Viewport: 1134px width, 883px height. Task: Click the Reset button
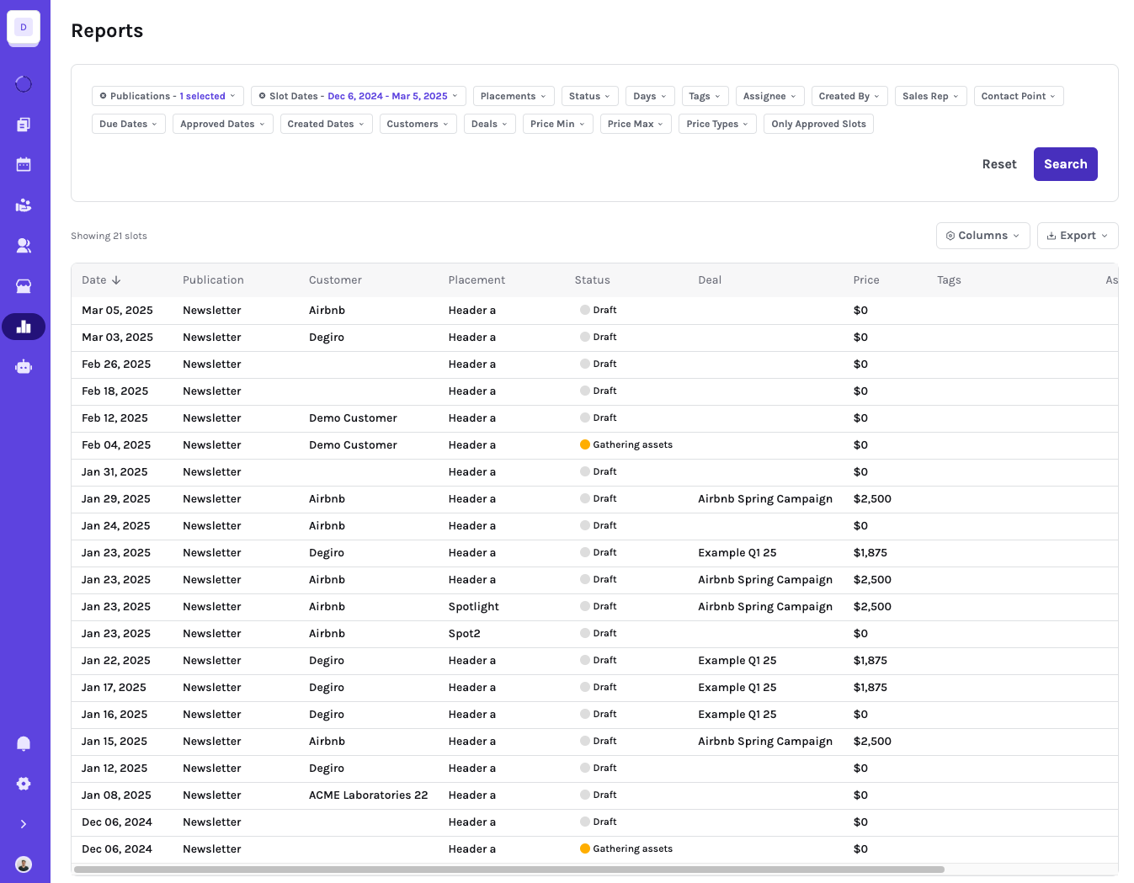coord(999,164)
